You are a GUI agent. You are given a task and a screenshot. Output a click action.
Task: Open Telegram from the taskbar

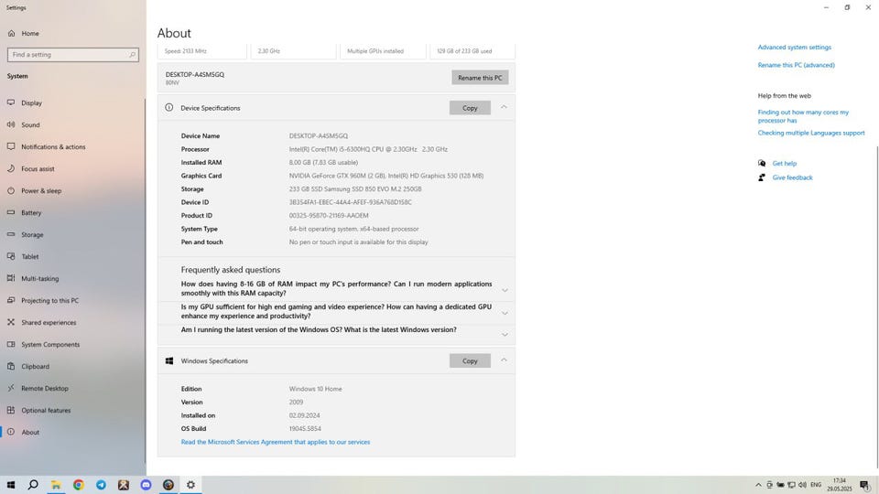pyautogui.click(x=101, y=485)
